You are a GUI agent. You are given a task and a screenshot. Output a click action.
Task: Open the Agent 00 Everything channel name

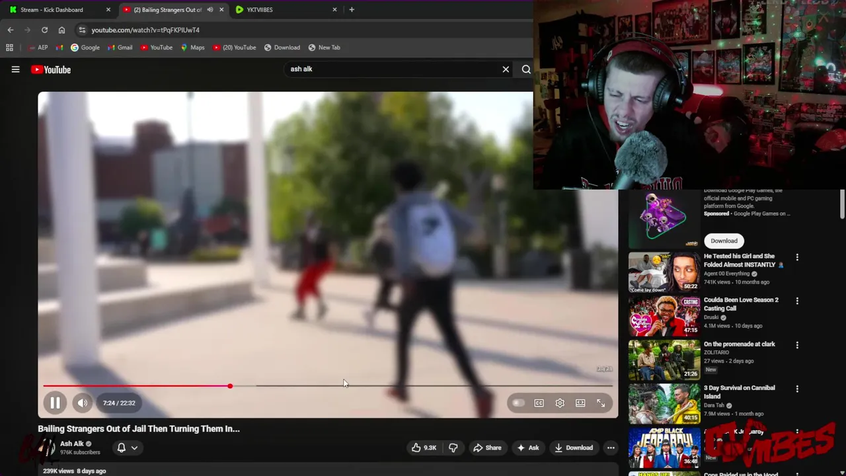[726, 274]
